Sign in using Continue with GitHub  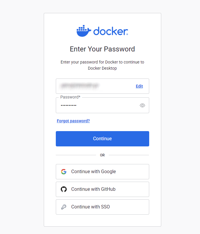[x=102, y=189]
